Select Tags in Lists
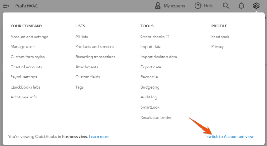This screenshot has width=267, height=146. [x=79, y=87]
